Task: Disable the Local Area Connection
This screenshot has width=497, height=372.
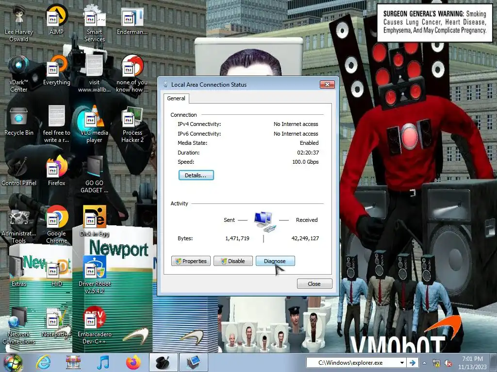Action: (233, 261)
